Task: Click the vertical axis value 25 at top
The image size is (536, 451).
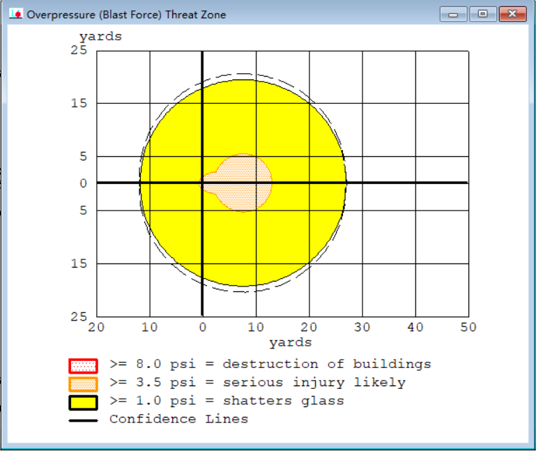Action: click(x=79, y=50)
